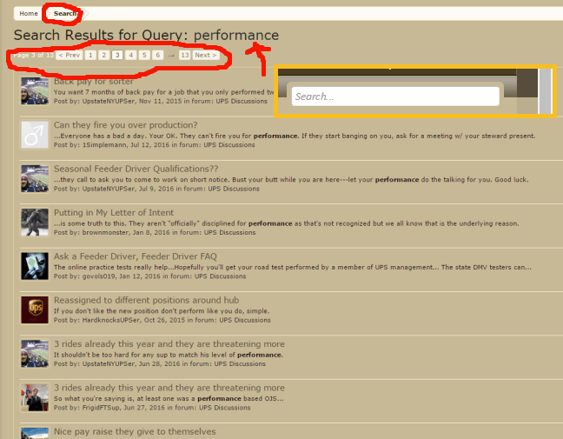Jump to results page 4
563x439 pixels.
point(130,55)
